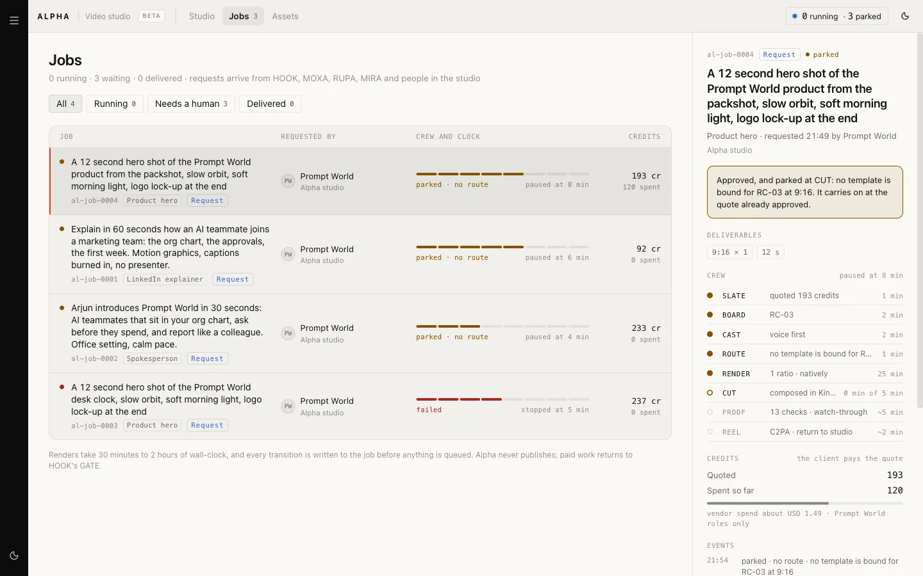The image size is (923, 576).
Task: Click status dot of job al-job-0003
Action: (x=62, y=387)
